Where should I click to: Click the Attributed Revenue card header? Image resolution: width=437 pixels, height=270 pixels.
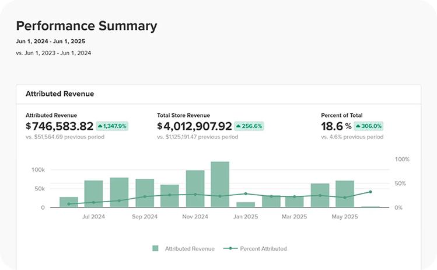tap(218, 94)
